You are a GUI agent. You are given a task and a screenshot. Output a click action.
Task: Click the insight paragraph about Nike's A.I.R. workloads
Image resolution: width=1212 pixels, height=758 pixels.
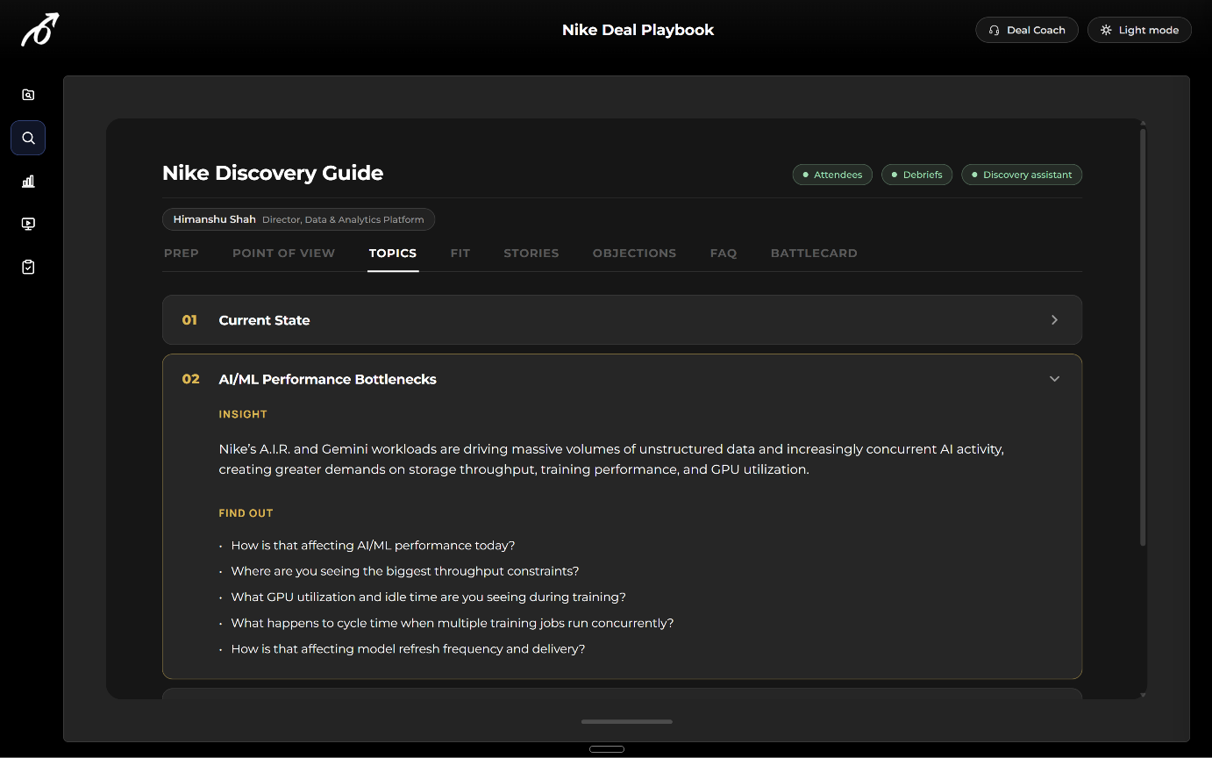[x=611, y=459]
